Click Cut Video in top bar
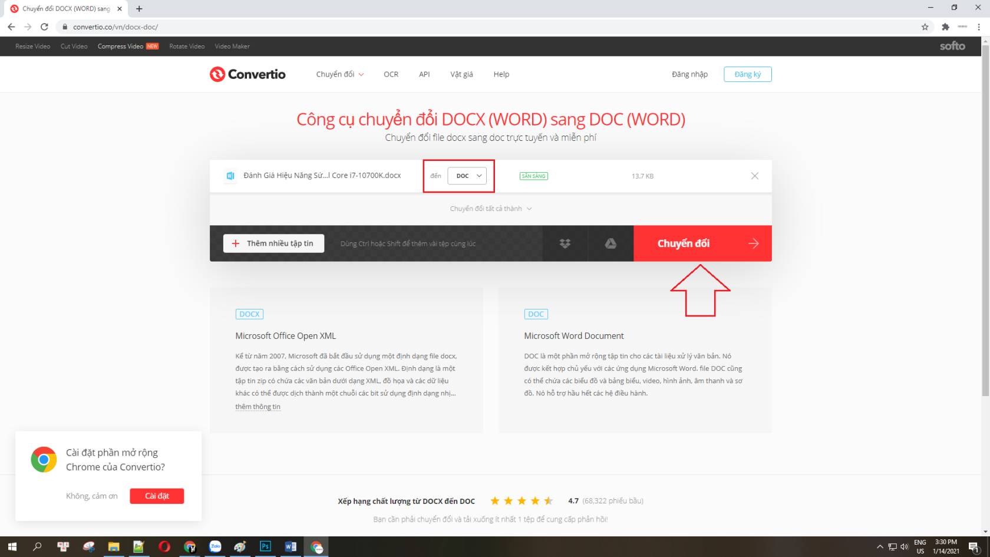Screen dimensions: 990x557 [x=74, y=47]
